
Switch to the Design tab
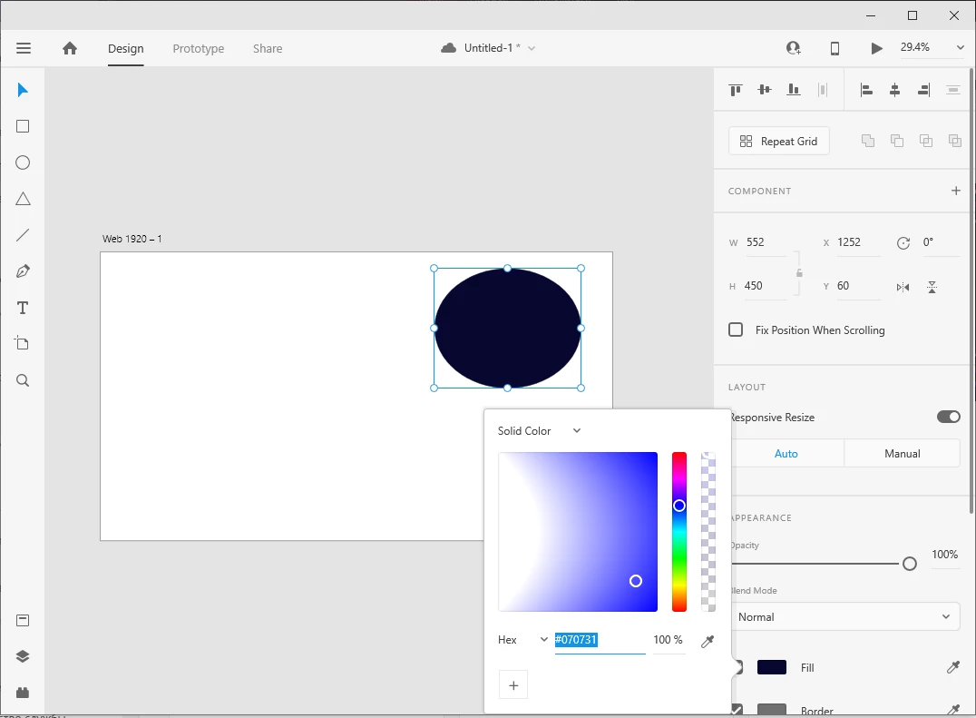[x=126, y=49]
